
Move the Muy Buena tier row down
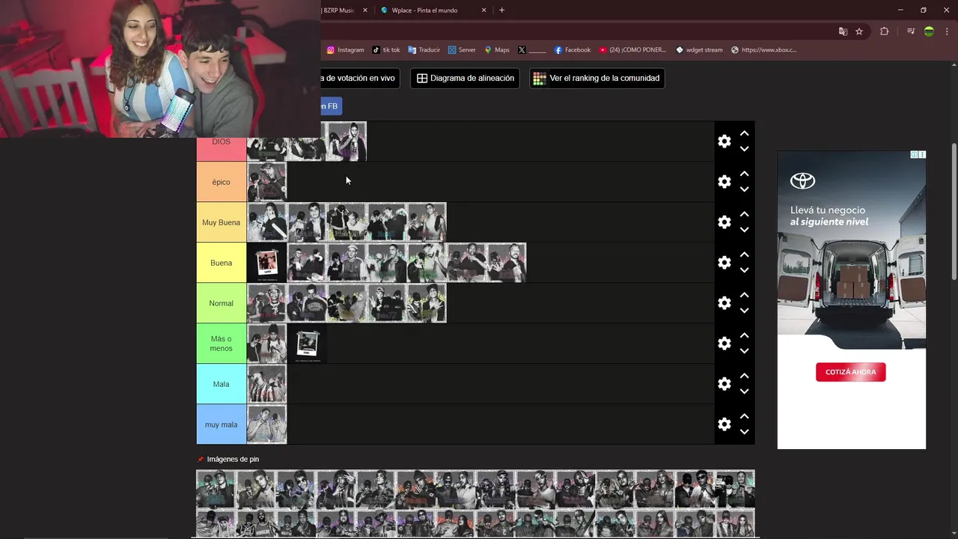pyautogui.click(x=744, y=230)
